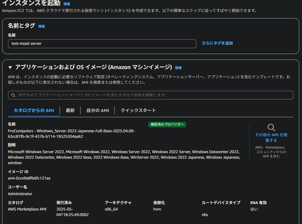Collapse the Application and OS Images section
Viewport: 302px width, 224px height.
click(x=10, y=67)
